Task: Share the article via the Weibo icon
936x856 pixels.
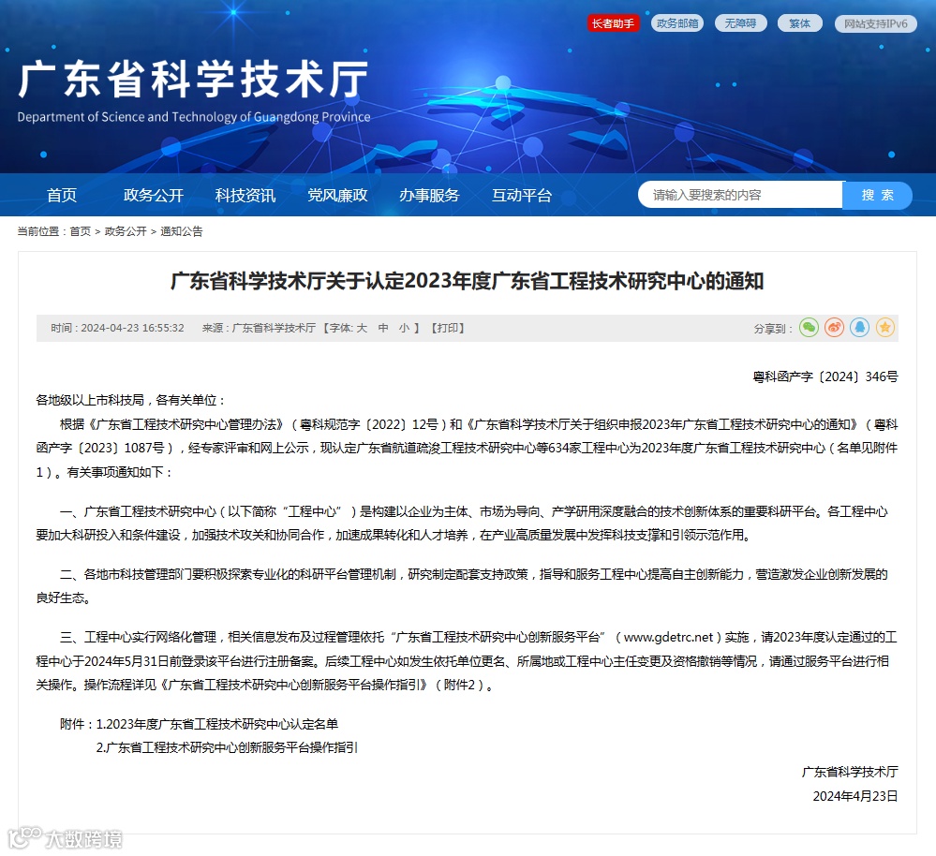Action: point(835,328)
